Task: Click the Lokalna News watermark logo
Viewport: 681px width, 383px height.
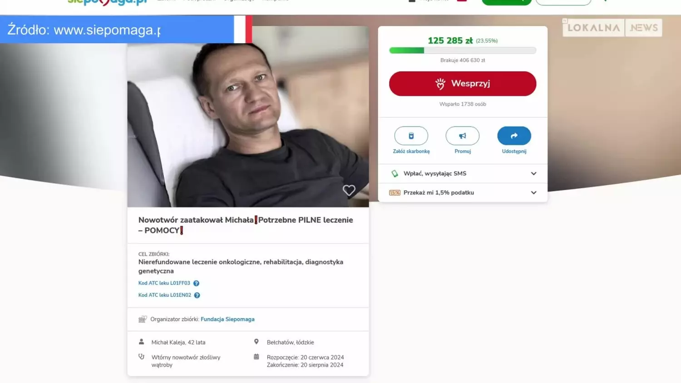Action: click(612, 28)
